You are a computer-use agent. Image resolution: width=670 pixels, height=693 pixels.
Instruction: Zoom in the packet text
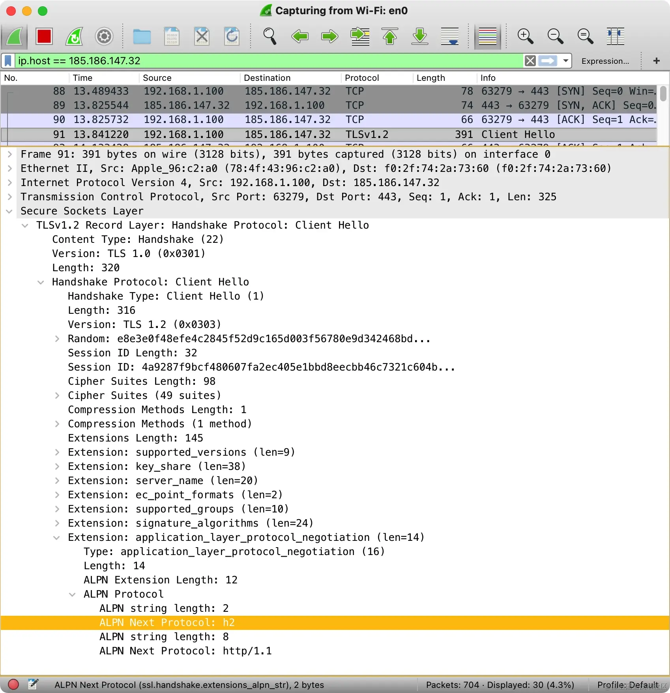click(525, 37)
